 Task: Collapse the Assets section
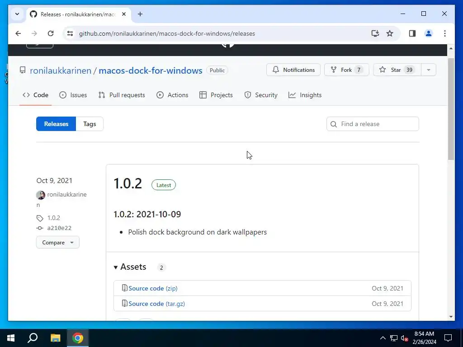pyautogui.click(x=130, y=267)
